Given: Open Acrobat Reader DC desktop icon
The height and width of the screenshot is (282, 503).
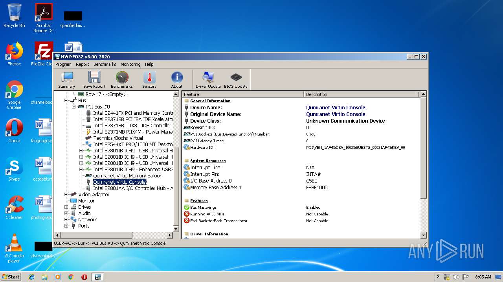Looking at the screenshot, I should coord(44,18).
